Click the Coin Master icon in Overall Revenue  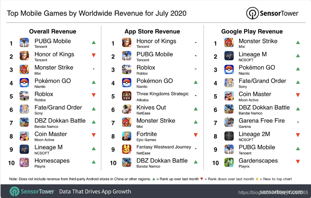(24, 136)
